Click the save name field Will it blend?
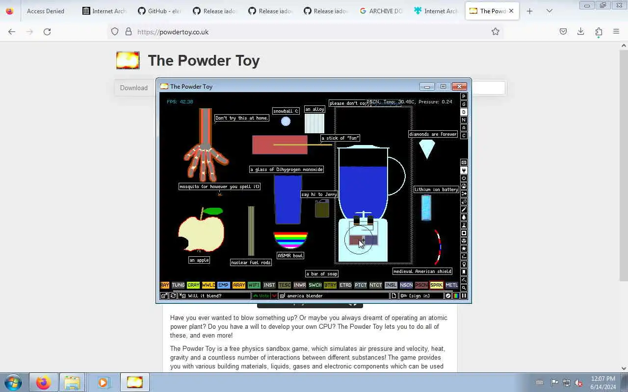The width and height of the screenshot is (628, 392). click(214, 296)
